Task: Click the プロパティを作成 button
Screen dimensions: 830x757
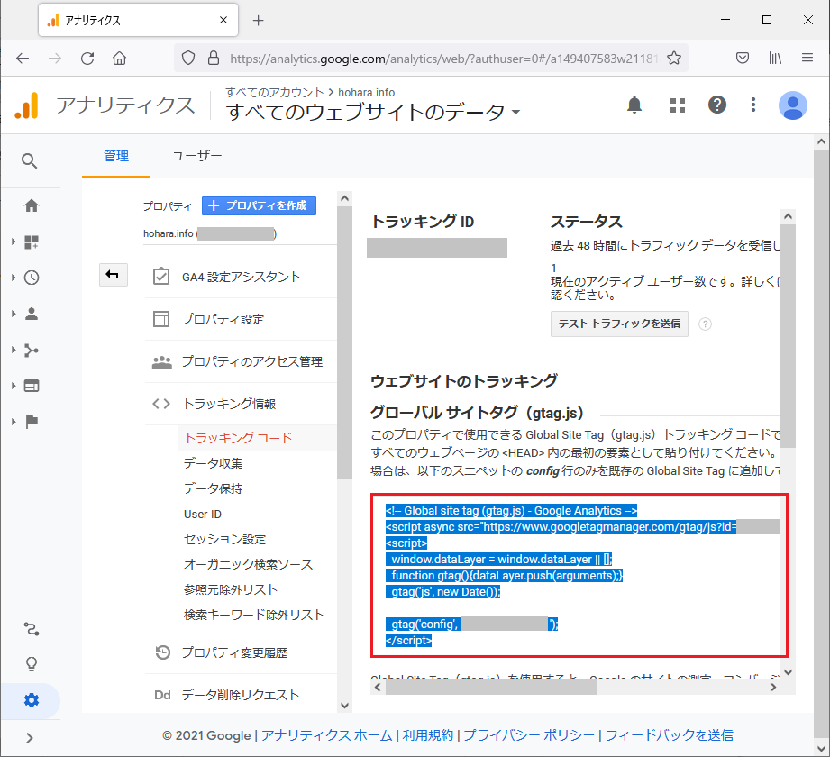Action: (x=259, y=205)
